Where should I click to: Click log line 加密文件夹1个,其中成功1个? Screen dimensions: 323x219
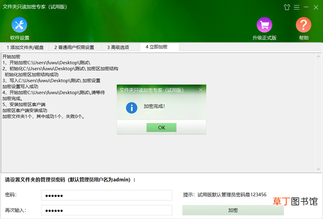pos(43,117)
